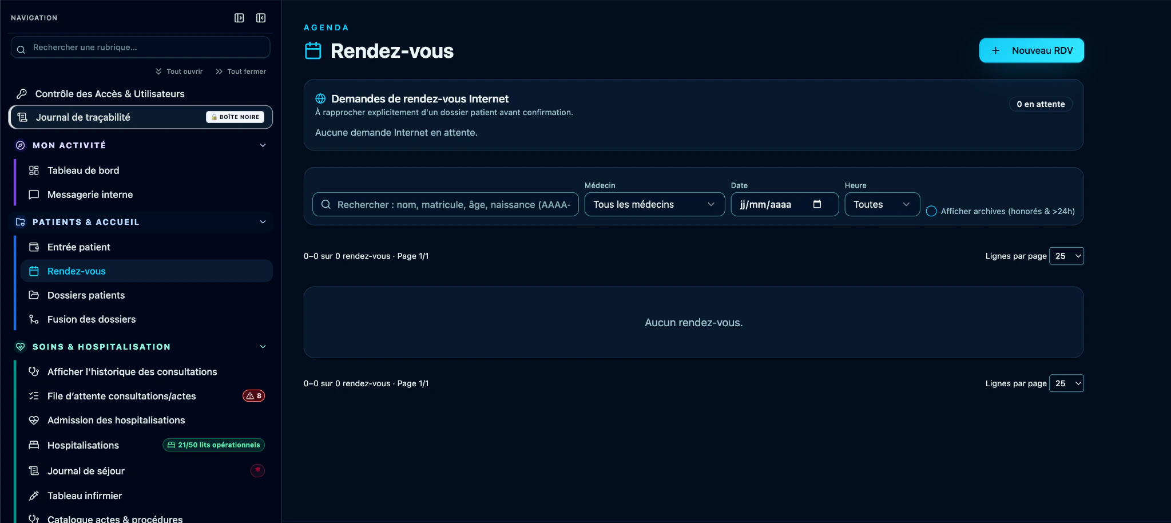1171x523 pixels.
Task: Click the Journal de séjour log icon
Action: 34,471
